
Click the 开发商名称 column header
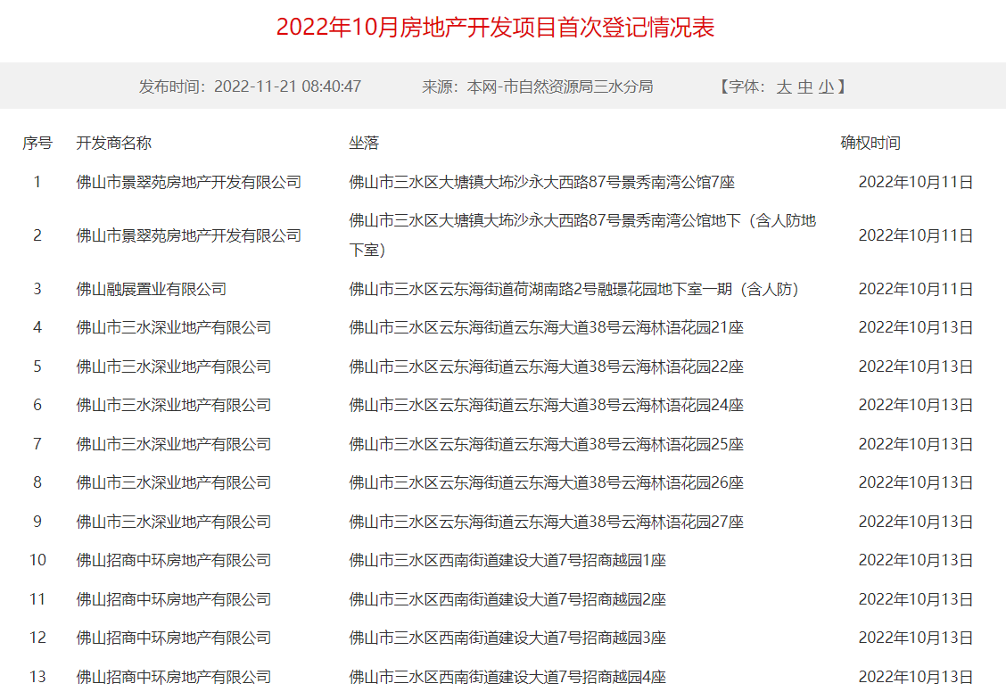point(114,143)
